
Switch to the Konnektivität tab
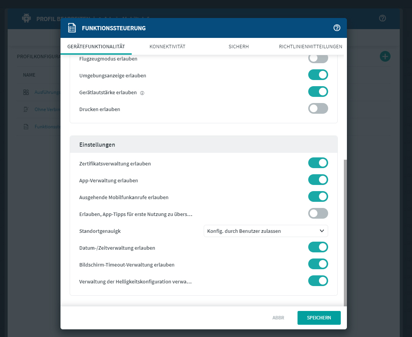click(x=167, y=47)
